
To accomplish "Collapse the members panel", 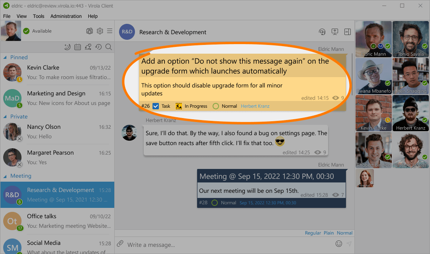I will click(x=348, y=31).
